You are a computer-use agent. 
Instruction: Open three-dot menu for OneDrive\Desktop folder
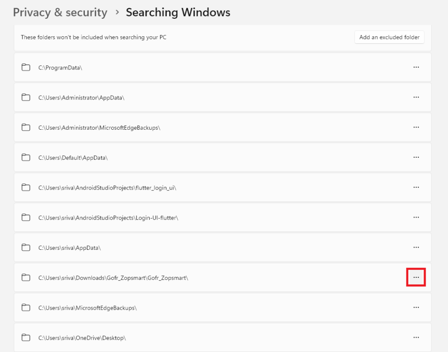(x=416, y=338)
